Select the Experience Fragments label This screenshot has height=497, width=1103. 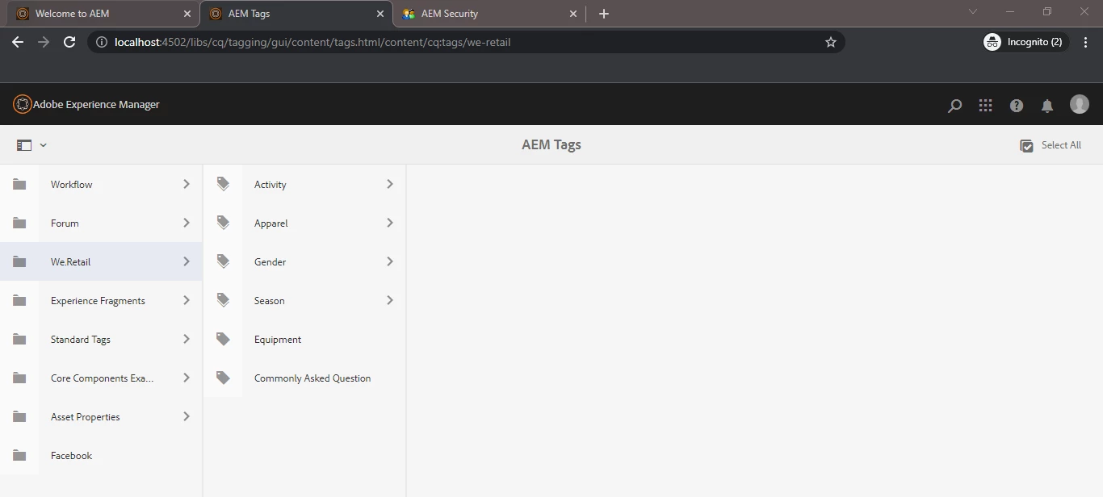coord(98,301)
